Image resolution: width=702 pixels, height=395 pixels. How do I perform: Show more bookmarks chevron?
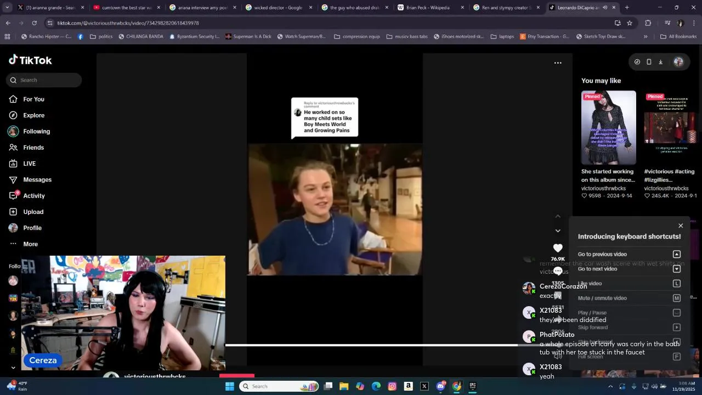[x=646, y=37]
